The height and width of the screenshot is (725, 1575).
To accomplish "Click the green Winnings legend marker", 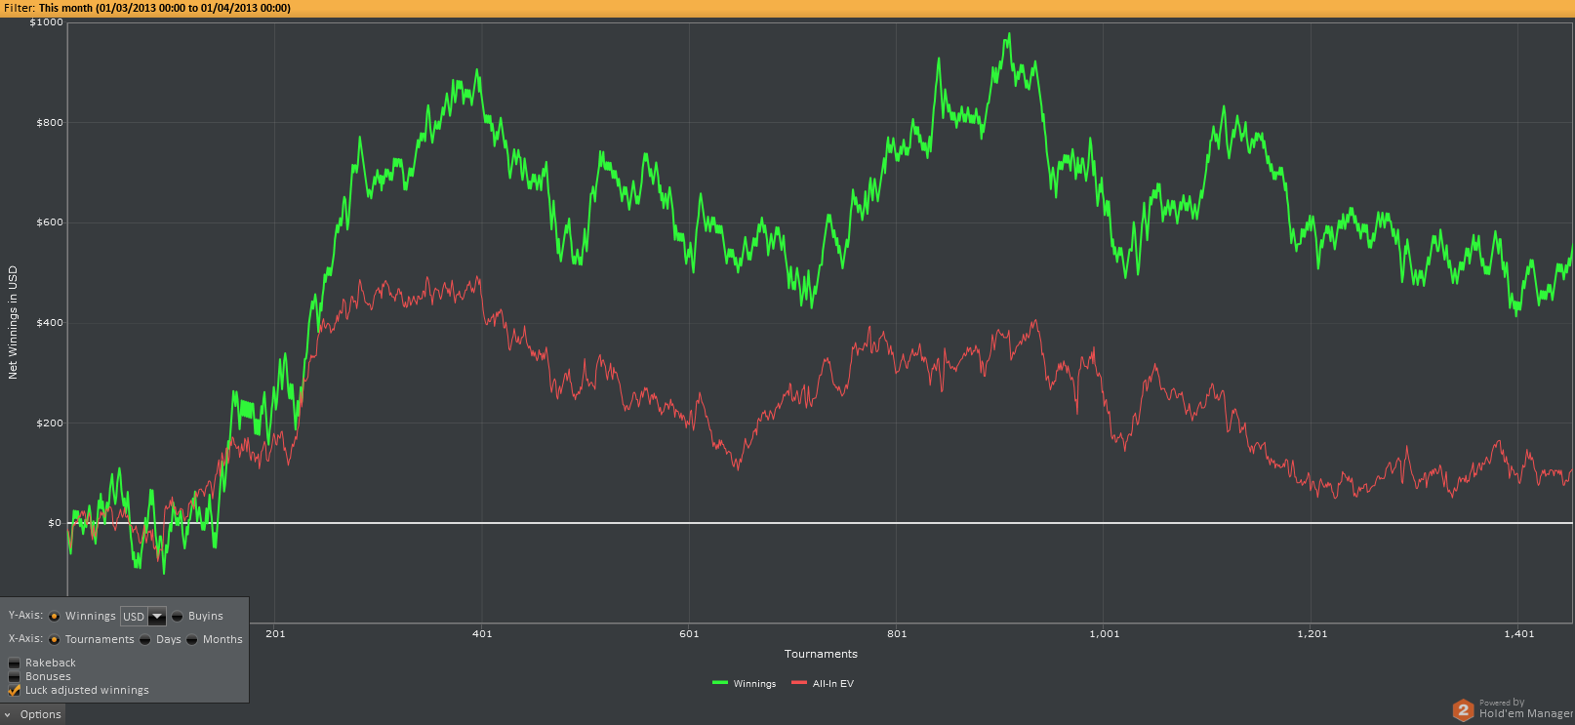I will coord(720,683).
